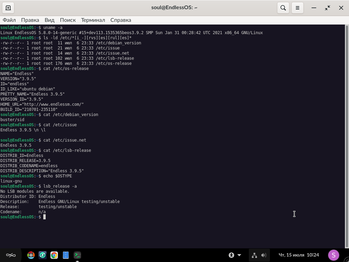Click the output 'Endless 3.9.5 \n \l'
The image size is (349, 262).
pos(23,130)
